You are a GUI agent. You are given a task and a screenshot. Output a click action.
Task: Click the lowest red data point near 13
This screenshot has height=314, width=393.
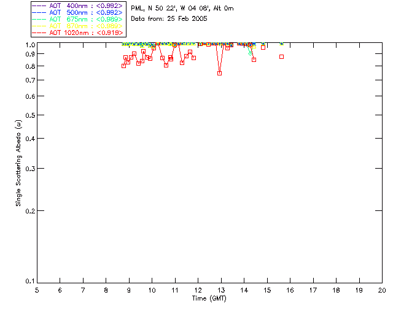[x=220, y=73]
